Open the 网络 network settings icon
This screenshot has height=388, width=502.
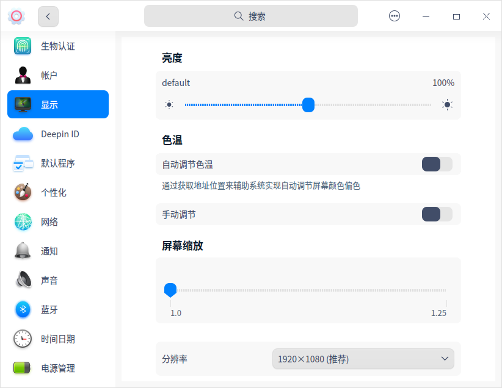click(x=22, y=221)
